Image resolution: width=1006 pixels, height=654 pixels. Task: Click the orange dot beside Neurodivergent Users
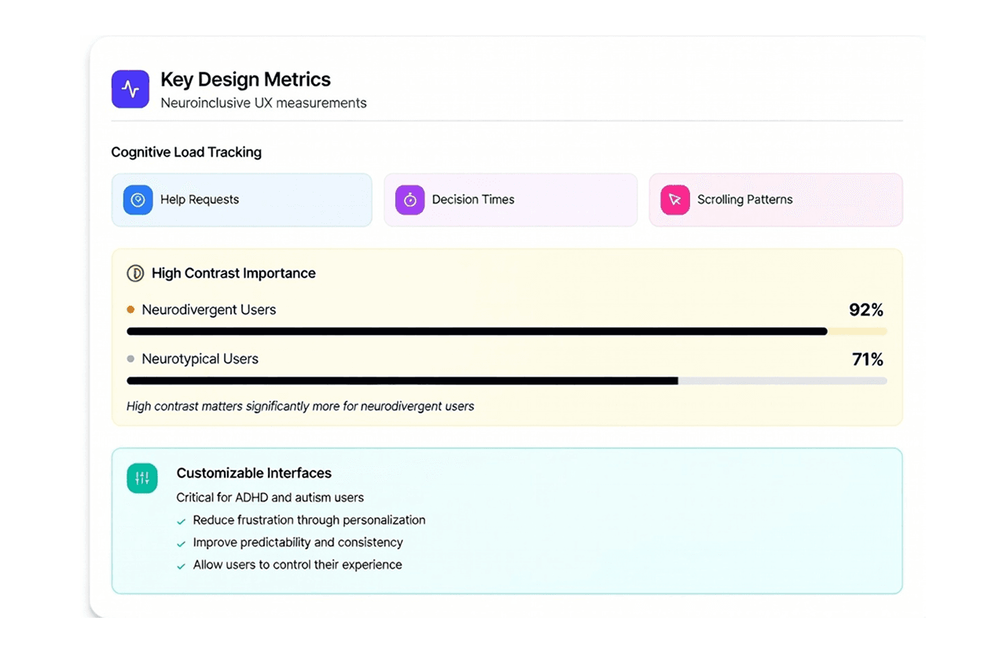click(130, 310)
